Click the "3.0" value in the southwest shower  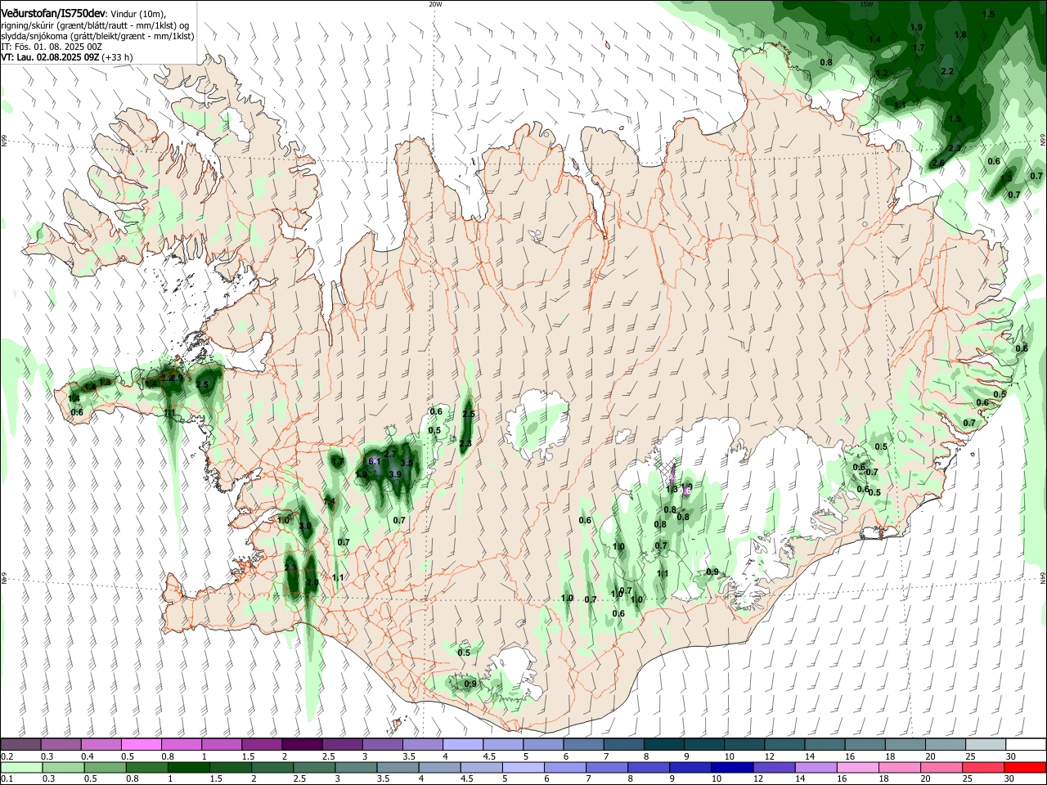[305, 526]
